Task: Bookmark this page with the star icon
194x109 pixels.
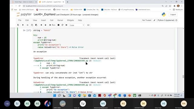Action: point(170,6)
